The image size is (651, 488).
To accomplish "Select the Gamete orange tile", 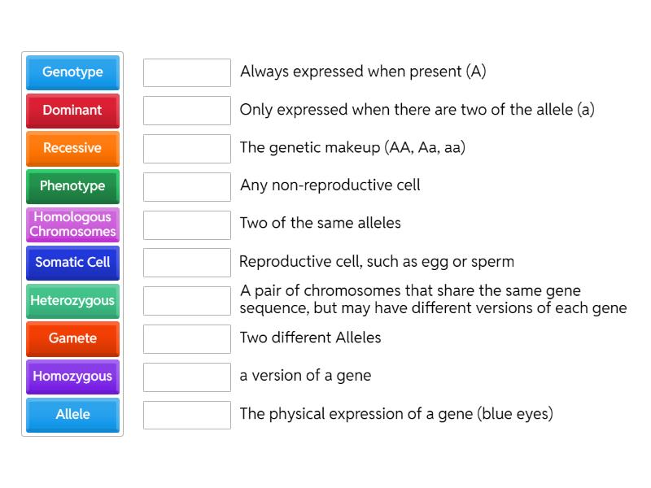I will pyautogui.click(x=72, y=339).
